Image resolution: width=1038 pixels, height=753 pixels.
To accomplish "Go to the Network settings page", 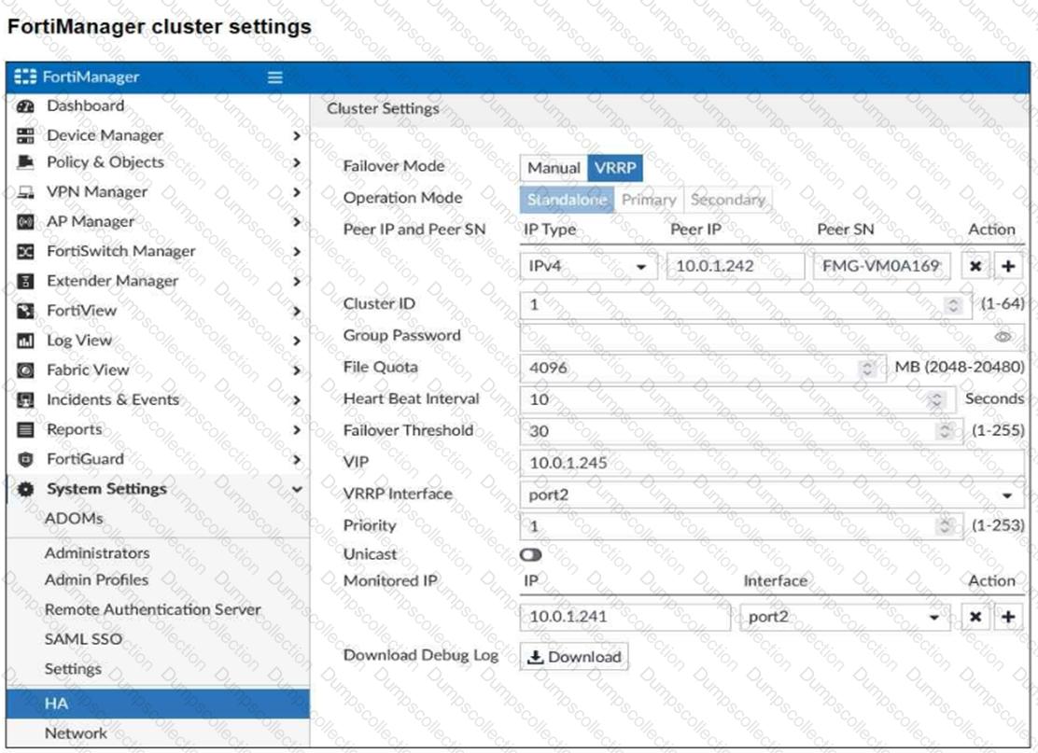I will point(76,733).
